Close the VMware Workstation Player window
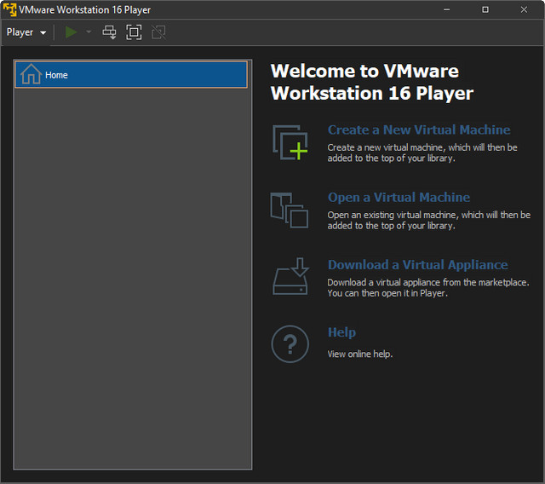Image resolution: width=545 pixels, height=484 pixels. pos(525,9)
